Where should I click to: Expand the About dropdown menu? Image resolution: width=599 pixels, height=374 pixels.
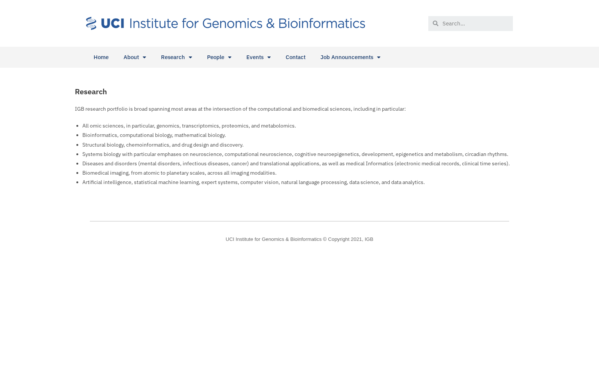135,57
